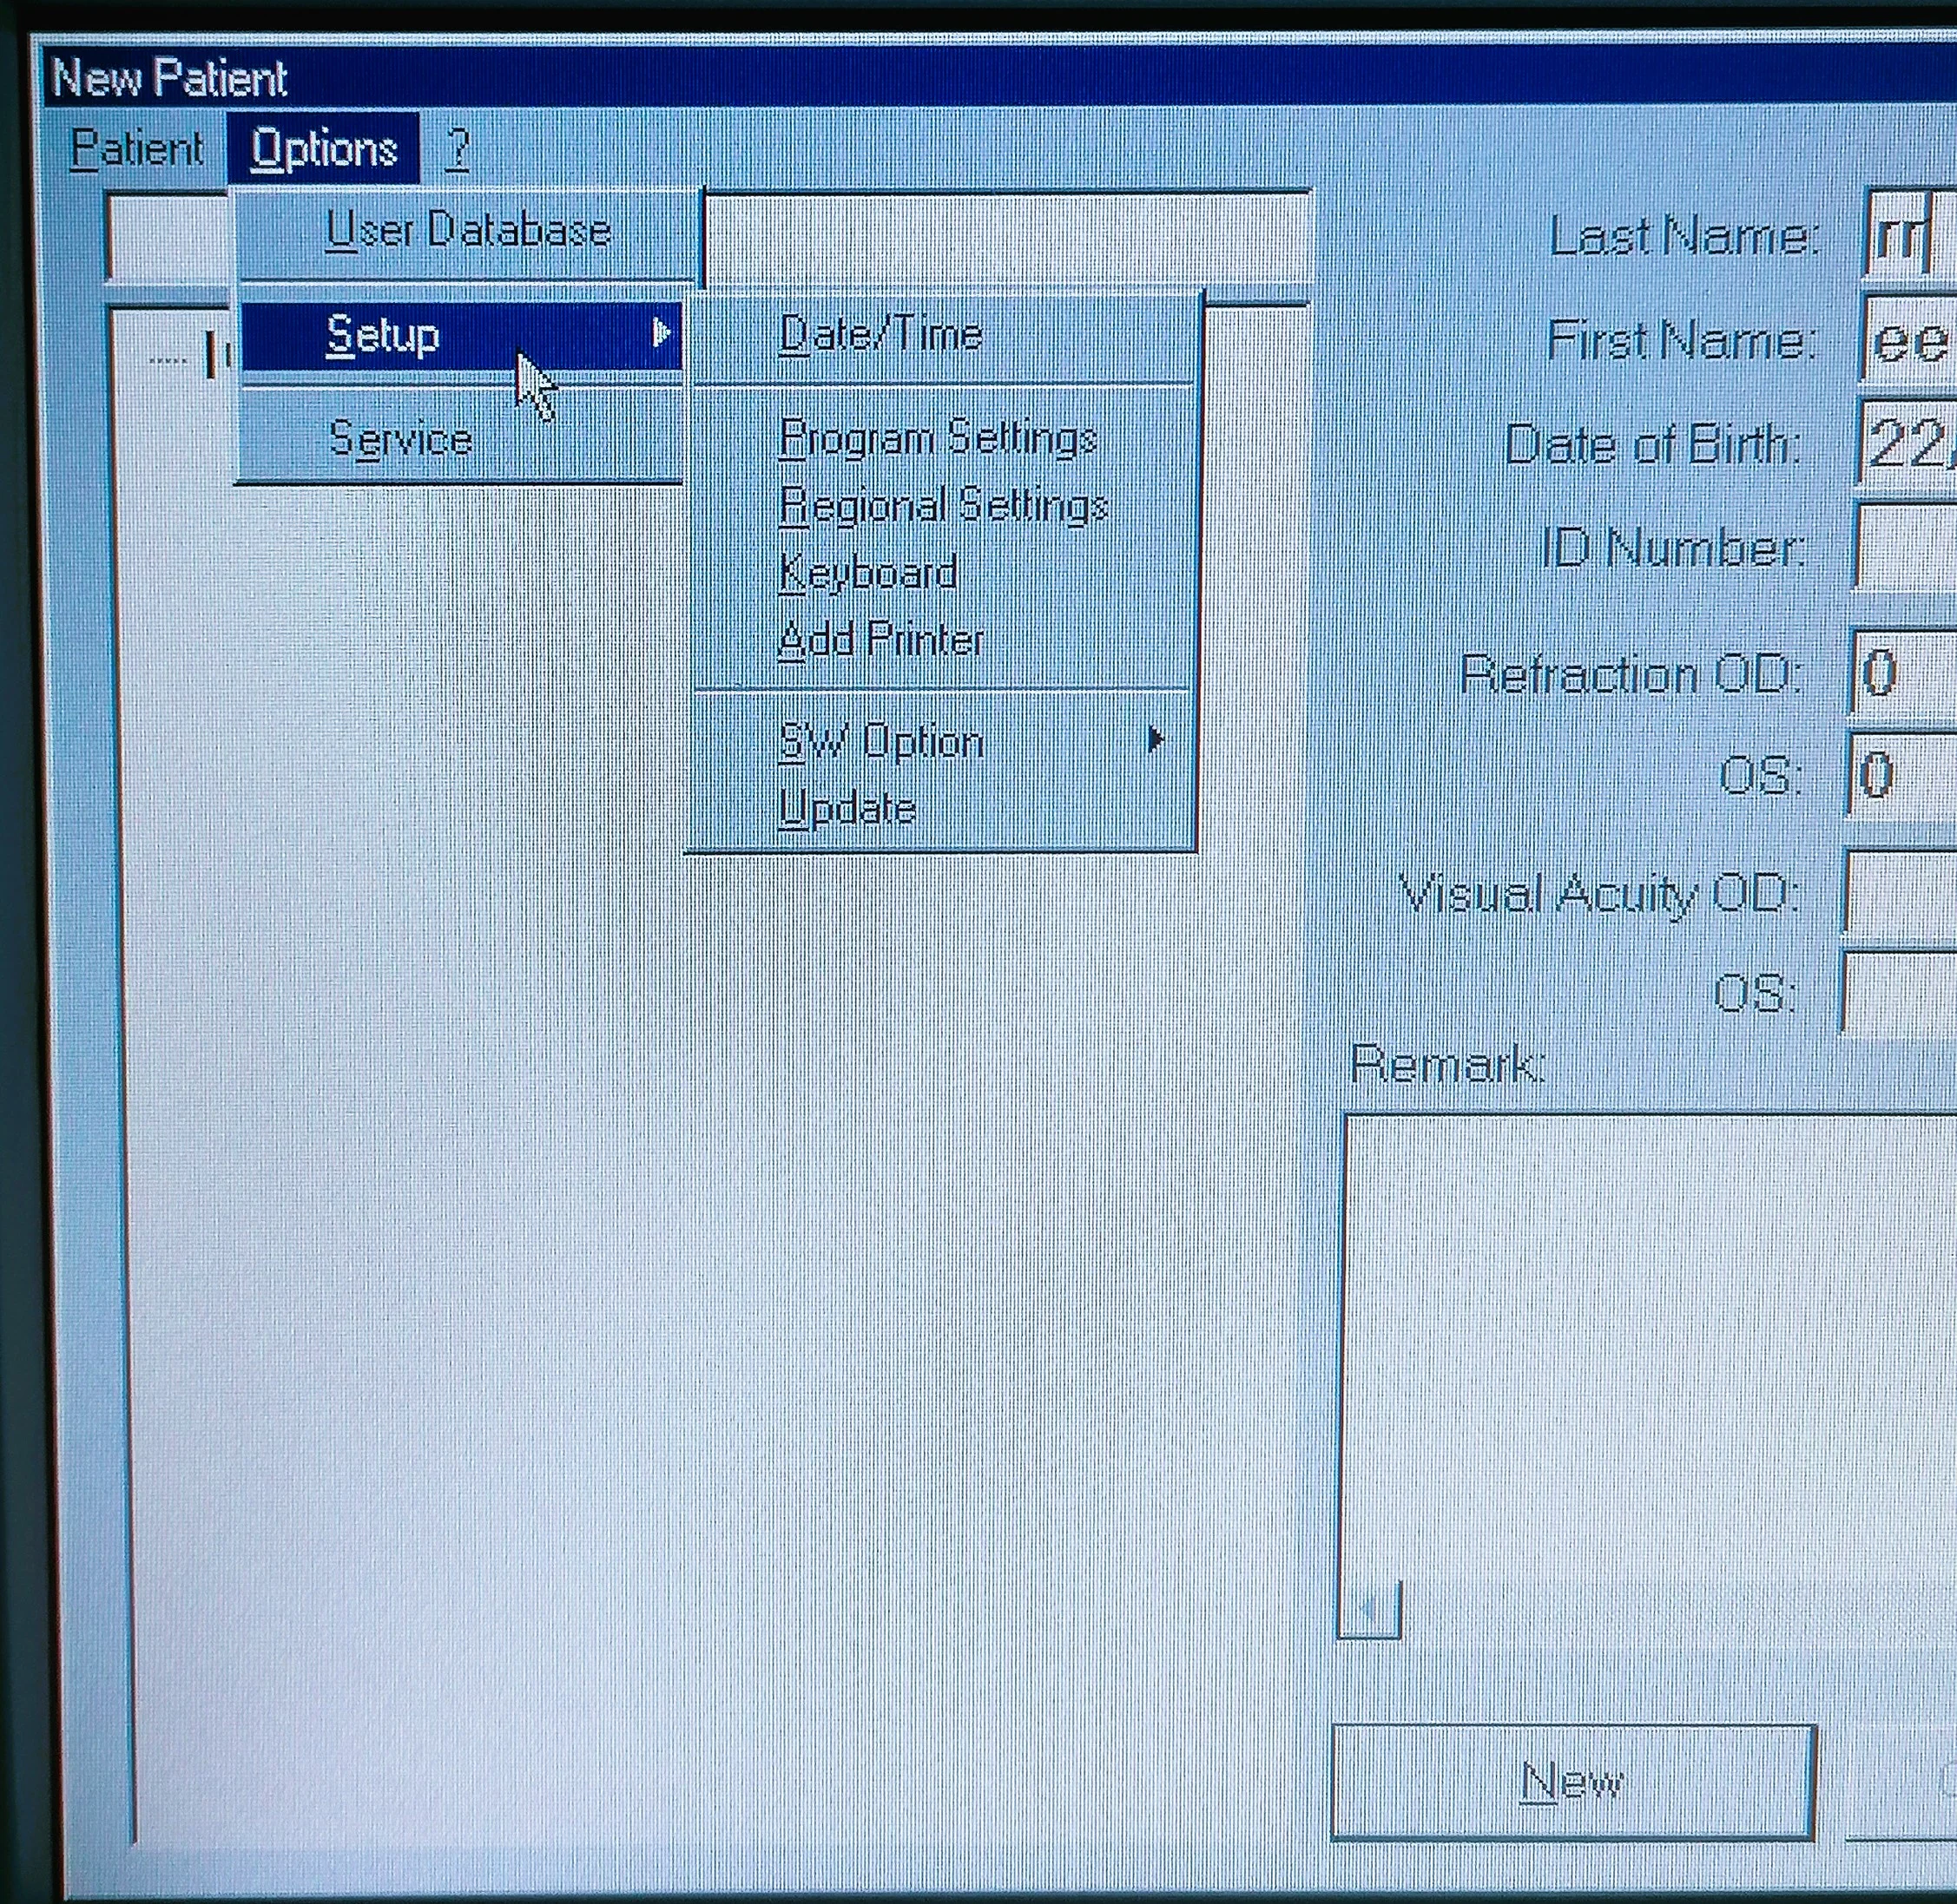
Task: Expand the SW Option submenu
Action: [x=945, y=741]
